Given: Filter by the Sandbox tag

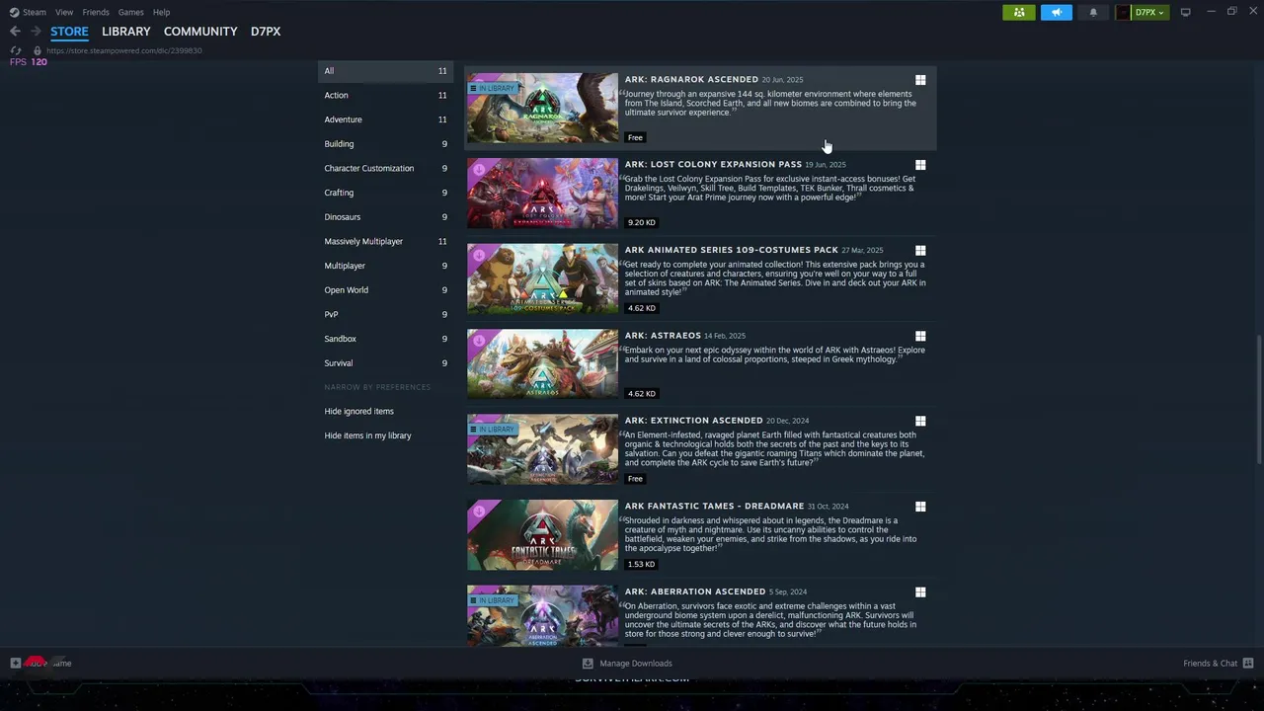Looking at the screenshot, I should (x=385, y=339).
